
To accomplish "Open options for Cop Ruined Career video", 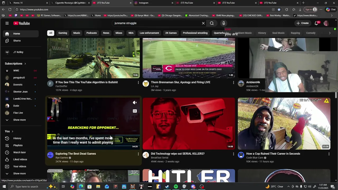I will pyautogui.click(x=329, y=154).
